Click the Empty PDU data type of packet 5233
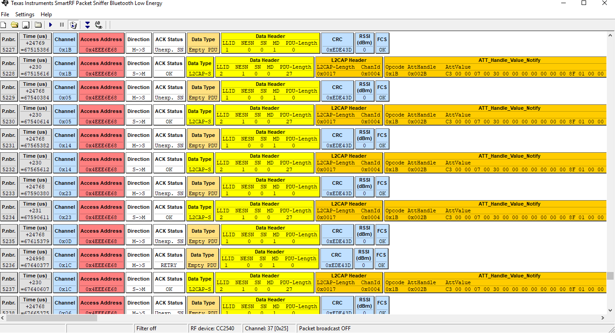 pyautogui.click(x=203, y=187)
